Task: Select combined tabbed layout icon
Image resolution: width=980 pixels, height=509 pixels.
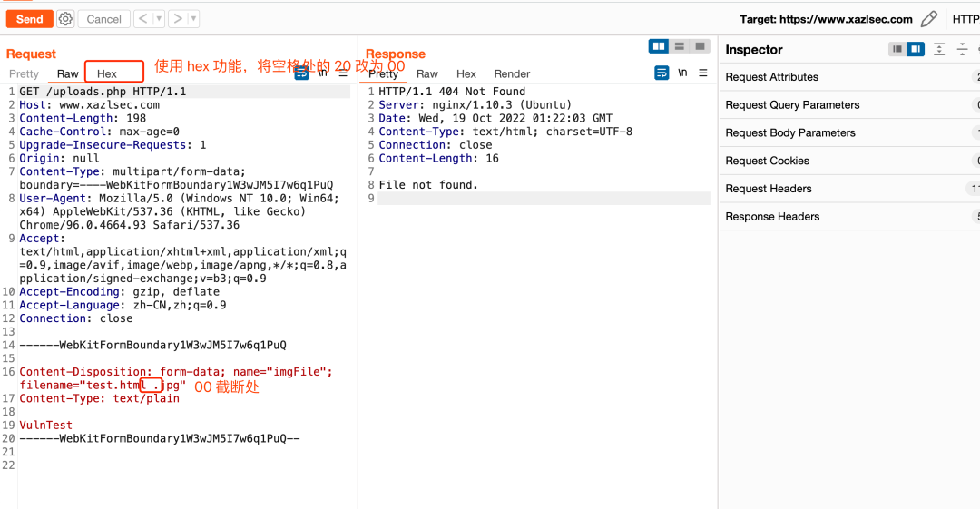Action: [x=700, y=46]
